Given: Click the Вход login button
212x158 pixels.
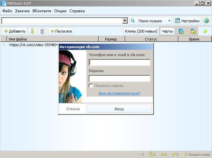Looking at the screenshot, I should 119,109.
